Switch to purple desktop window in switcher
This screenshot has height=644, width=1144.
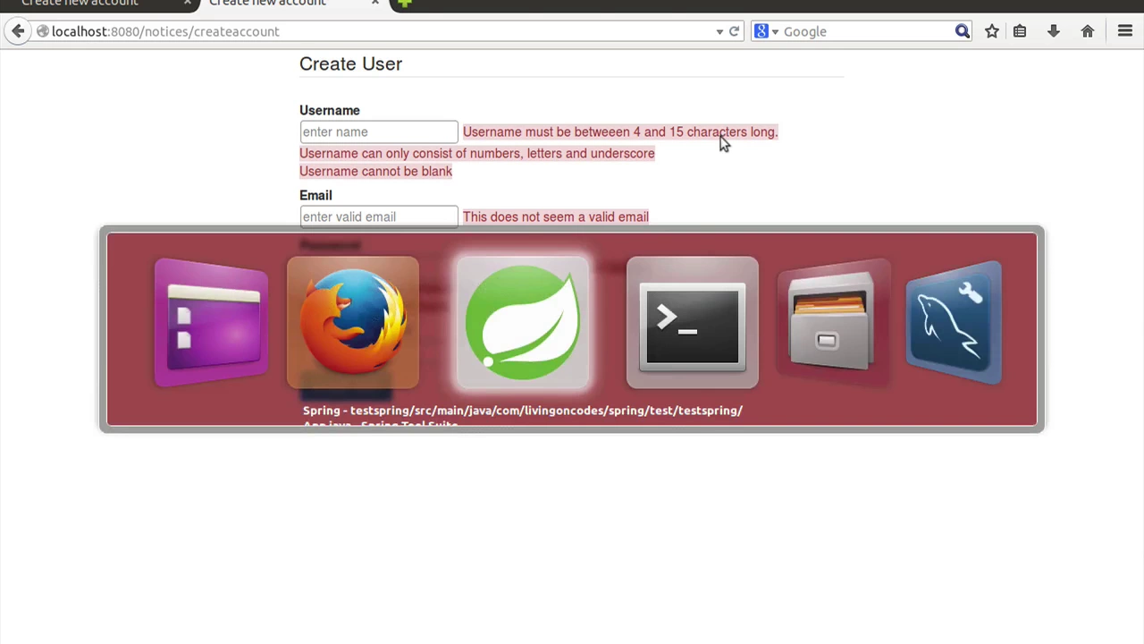pyautogui.click(x=211, y=323)
